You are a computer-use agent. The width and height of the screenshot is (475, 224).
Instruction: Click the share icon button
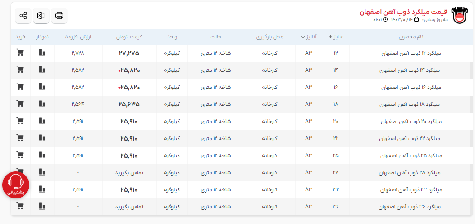pos(23,16)
